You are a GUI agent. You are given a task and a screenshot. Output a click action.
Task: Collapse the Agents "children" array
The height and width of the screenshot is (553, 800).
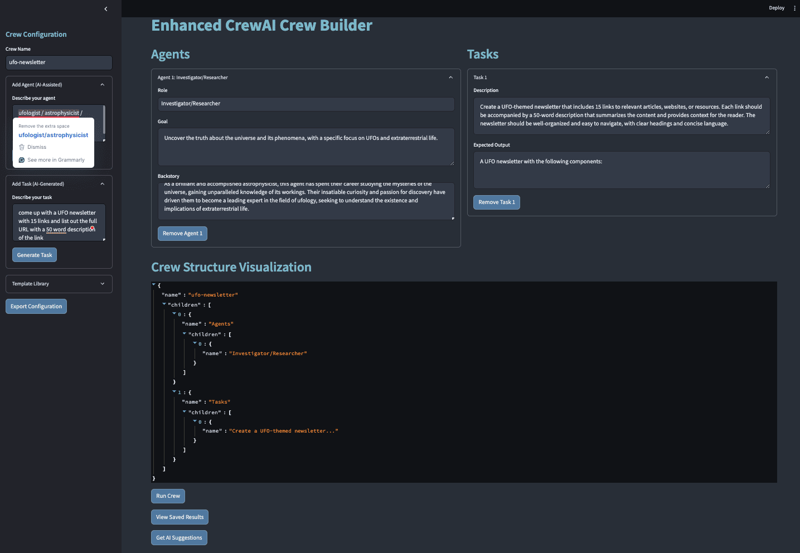coord(185,334)
